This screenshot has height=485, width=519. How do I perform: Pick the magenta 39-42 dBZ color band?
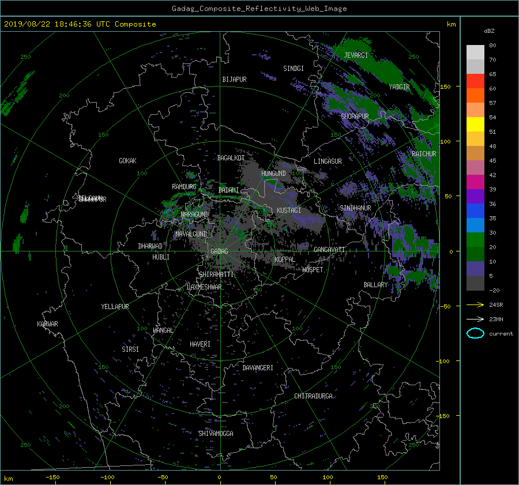pyautogui.click(x=475, y=182)
